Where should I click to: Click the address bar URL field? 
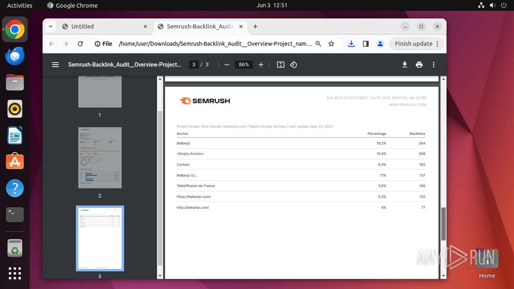(x=215, y=44)
